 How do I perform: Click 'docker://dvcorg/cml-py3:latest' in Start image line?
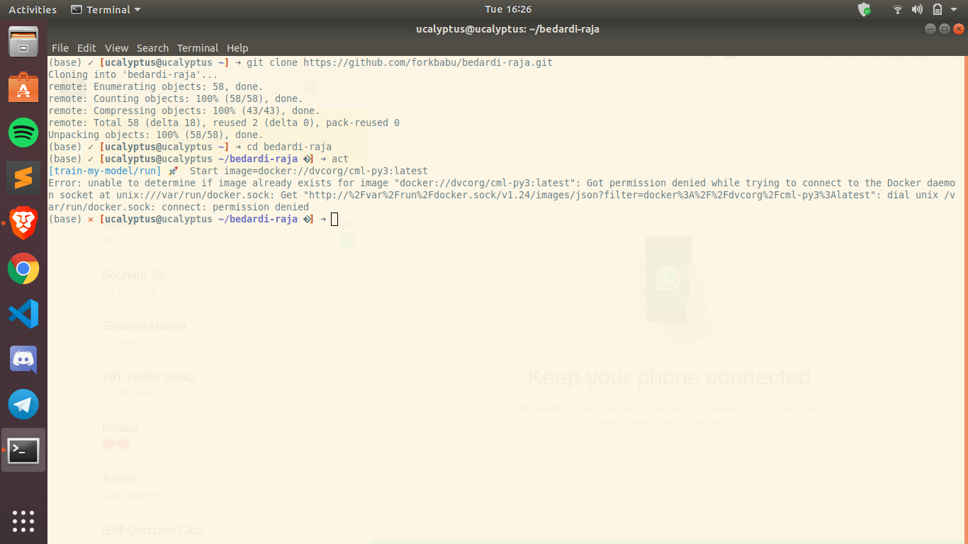tap(343, 171)
